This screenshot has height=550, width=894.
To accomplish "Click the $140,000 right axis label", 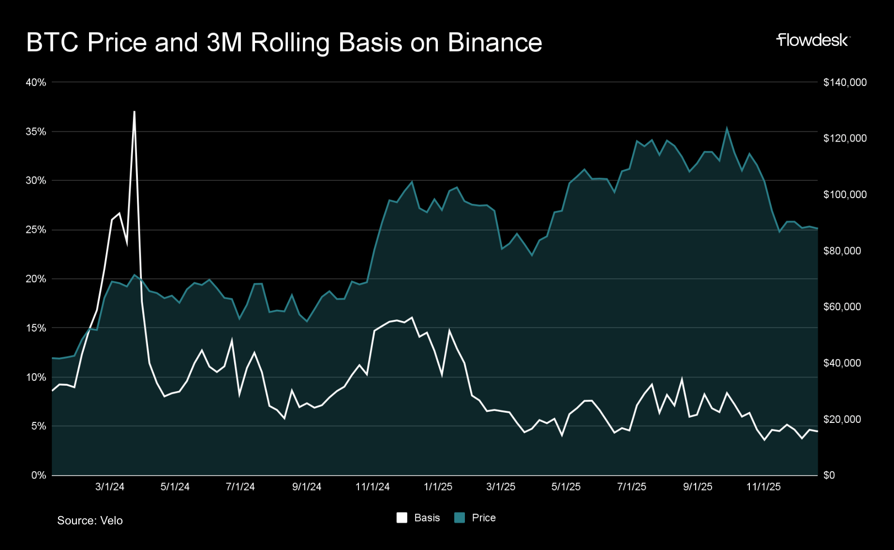I will pos(845,83).
